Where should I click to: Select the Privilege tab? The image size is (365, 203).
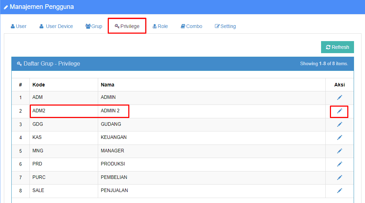127,26
